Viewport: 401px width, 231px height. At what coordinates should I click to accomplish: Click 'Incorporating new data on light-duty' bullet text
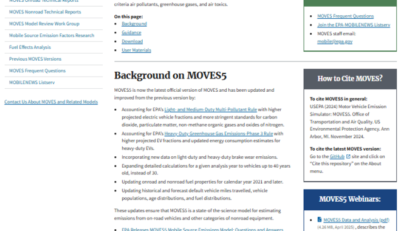pos(199,157)
